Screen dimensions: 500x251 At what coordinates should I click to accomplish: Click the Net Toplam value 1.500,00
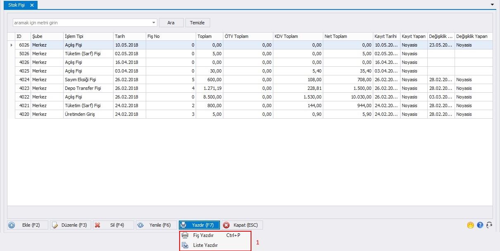[x=348, y=88]
